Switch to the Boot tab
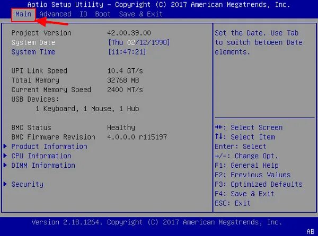318x236 pixels. (x=103, y=14)
